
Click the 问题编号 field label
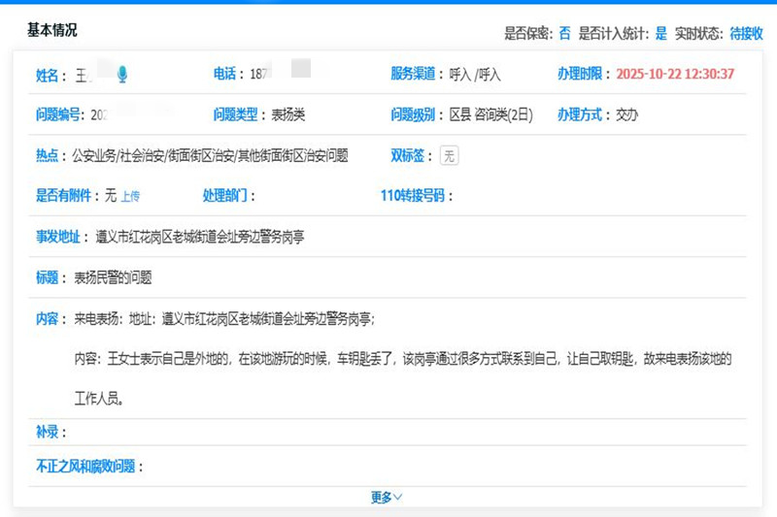[x=58, y=114]
